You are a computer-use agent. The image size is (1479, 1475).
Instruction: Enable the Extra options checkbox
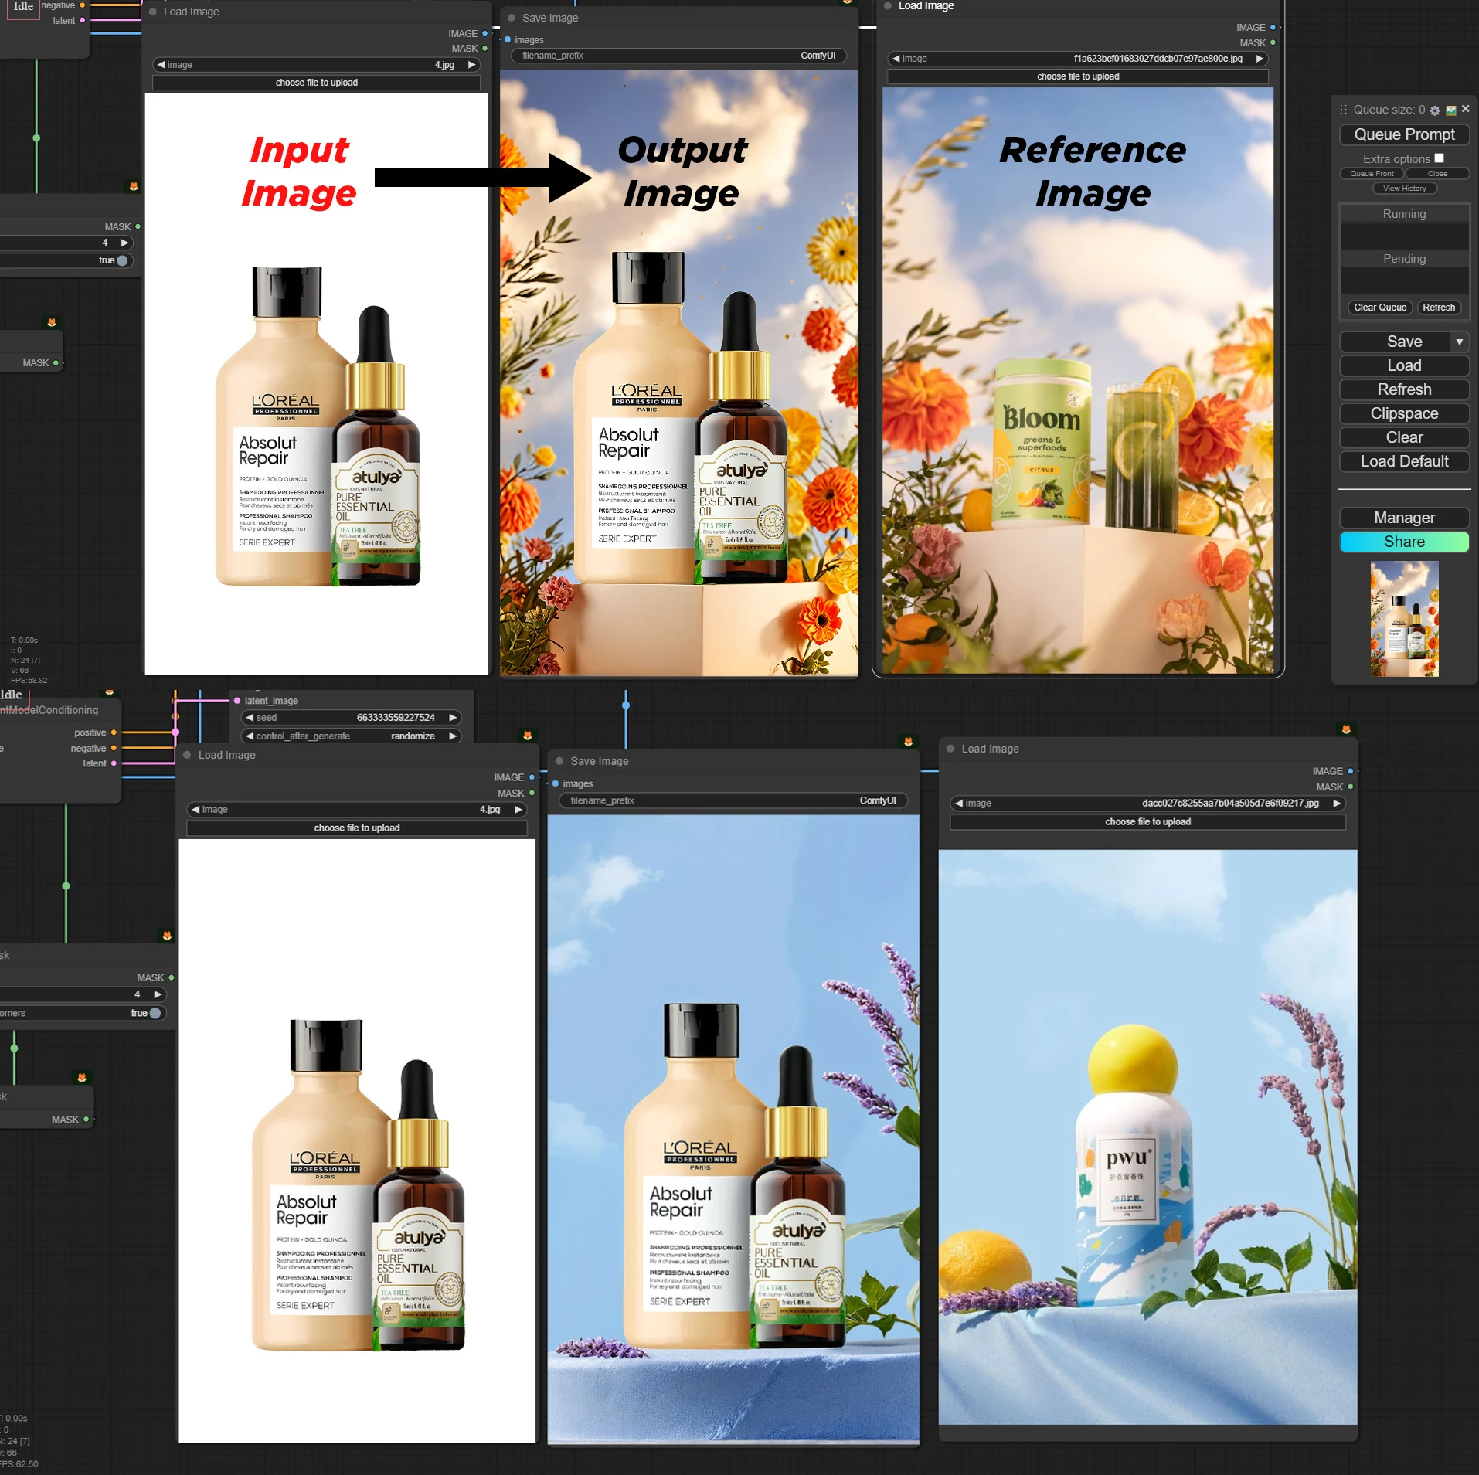[x=1439, y=158]
